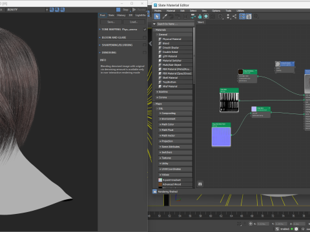Click the Stop render button

[123, 10]
